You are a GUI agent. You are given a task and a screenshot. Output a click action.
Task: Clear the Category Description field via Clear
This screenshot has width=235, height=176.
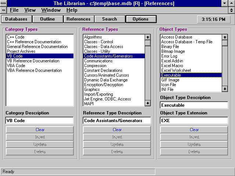pyautogui.click(x=40, y=129)
